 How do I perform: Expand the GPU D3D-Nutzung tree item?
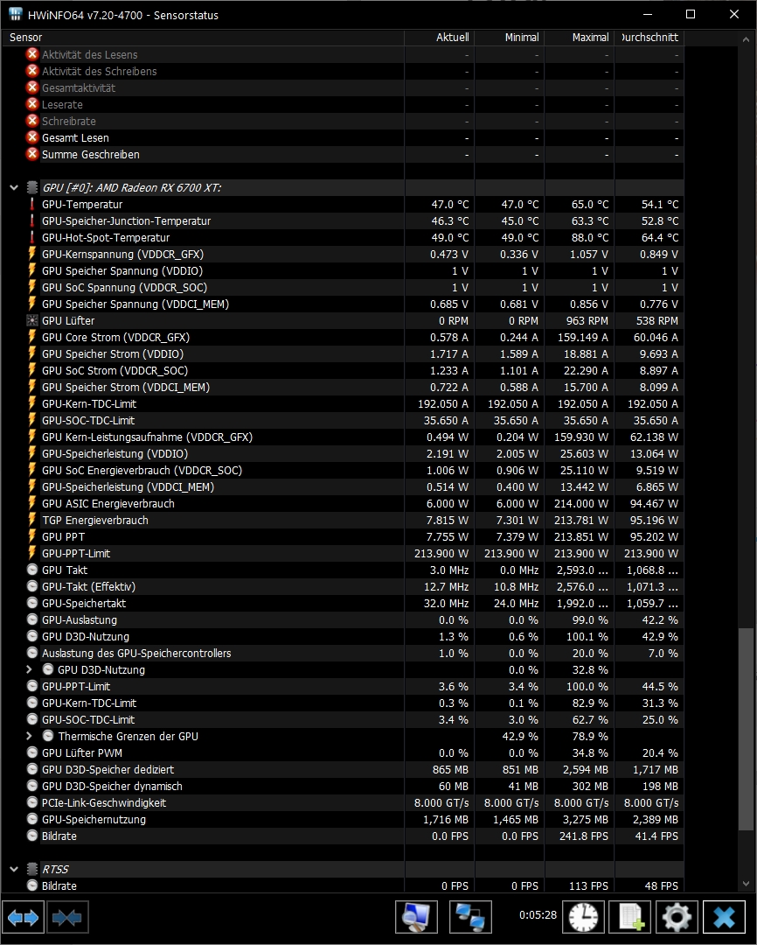pyautogui.click(x=27, y=669)
